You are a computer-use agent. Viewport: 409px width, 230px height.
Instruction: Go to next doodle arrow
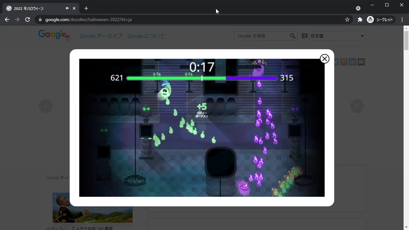357,106
